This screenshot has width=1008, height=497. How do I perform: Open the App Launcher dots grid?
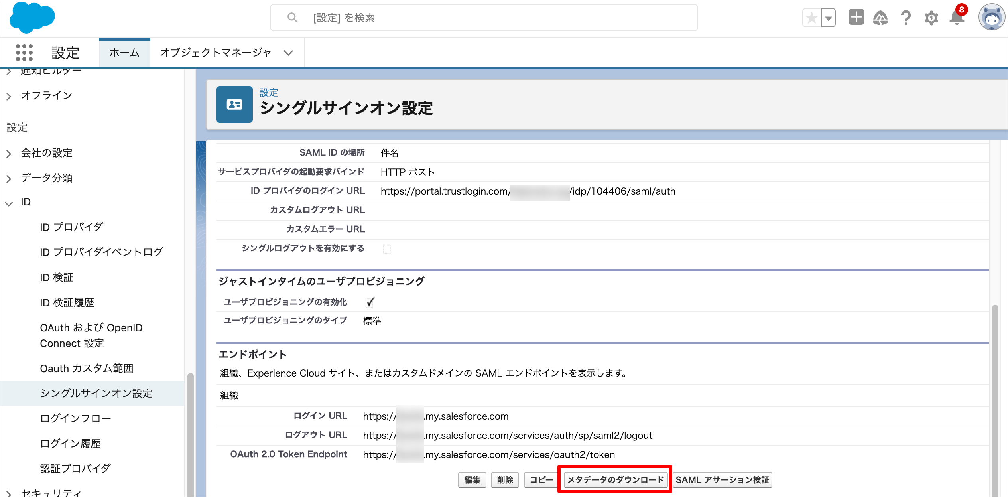click(24, 53)
